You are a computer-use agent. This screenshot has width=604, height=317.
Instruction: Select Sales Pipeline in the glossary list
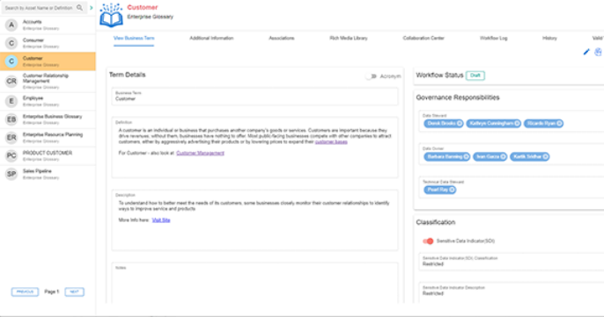[48, 174]
